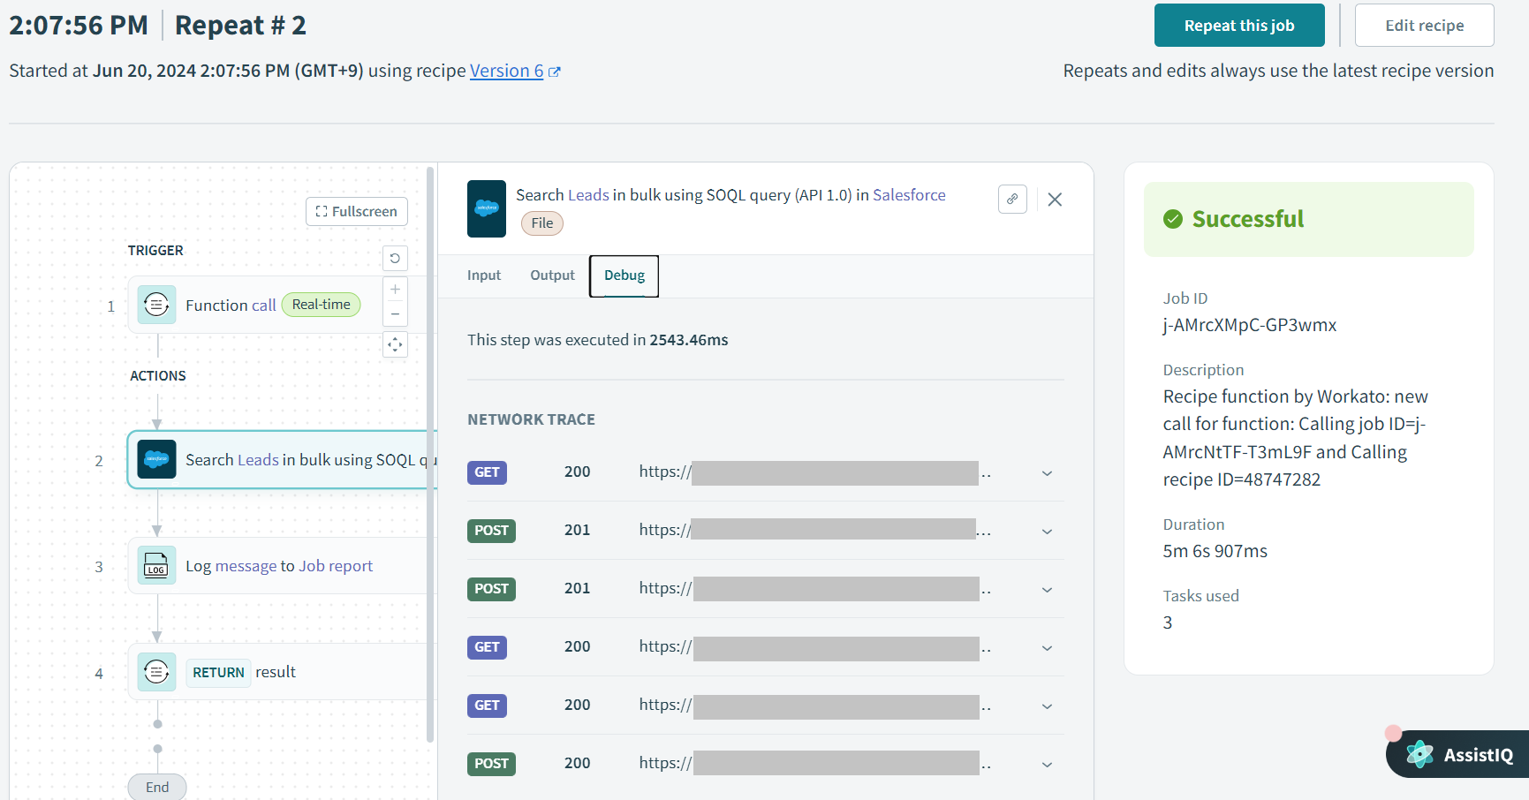Click the NETWORK TRACE heading

coord(531,419)
